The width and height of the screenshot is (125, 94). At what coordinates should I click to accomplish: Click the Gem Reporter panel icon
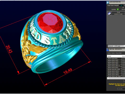point(108,2)
